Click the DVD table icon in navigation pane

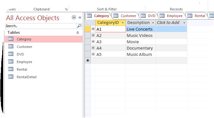pos(11,54)
